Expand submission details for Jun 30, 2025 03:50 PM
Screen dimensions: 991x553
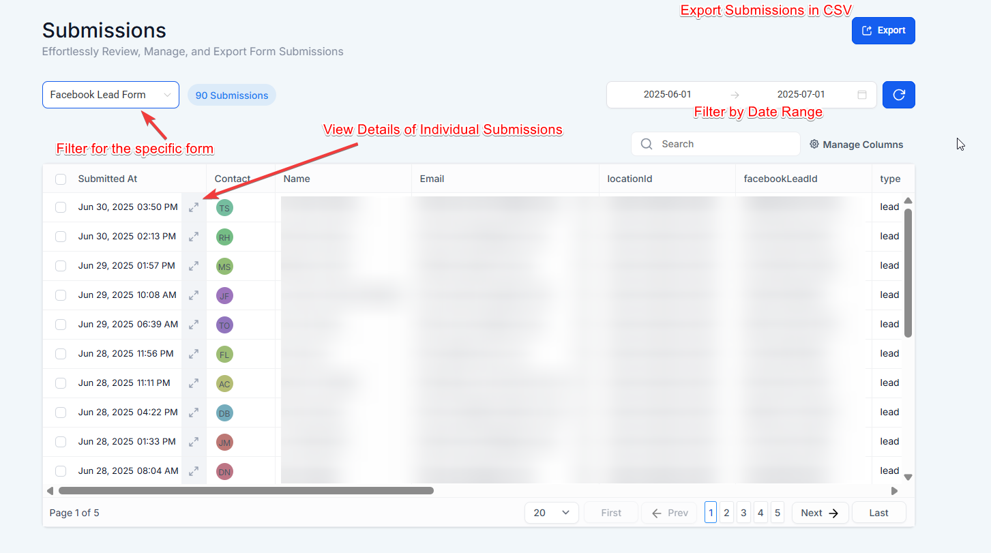[x=194, y=207]
